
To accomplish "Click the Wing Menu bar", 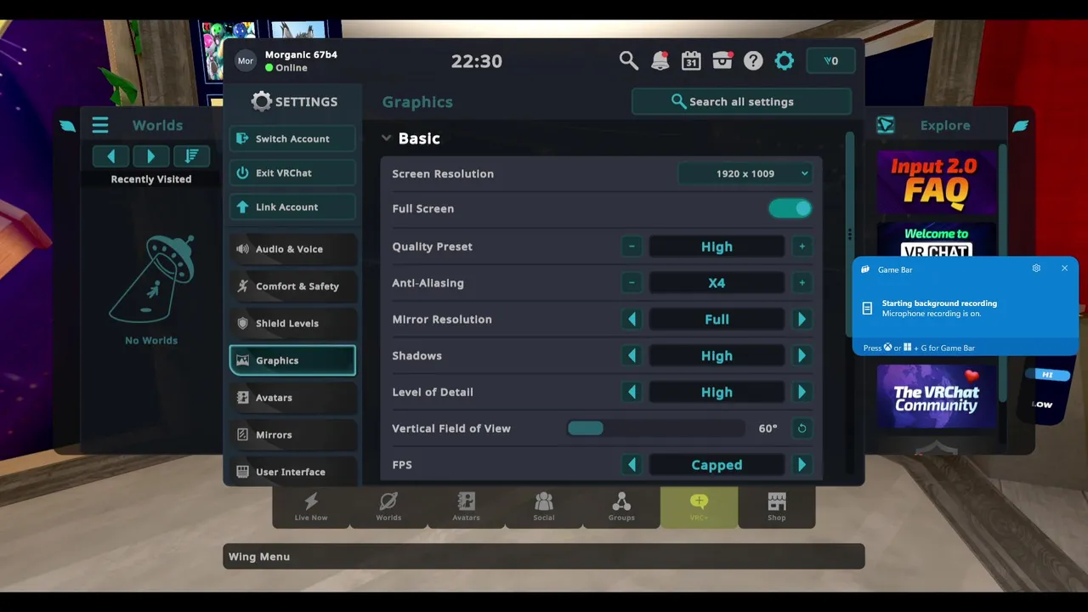I will (544, 557).
